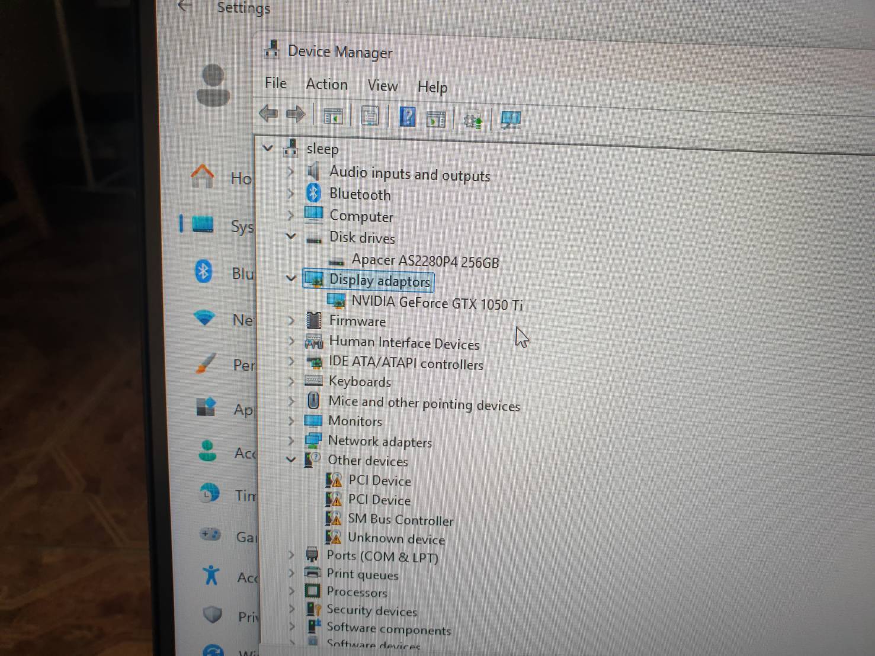The width and height of the screenshot is (875, 656).
Task: Select the NVIDIA GeForce GTX 1050 Ti adapter
Action: pyautogui.click(x=436, y=303)
